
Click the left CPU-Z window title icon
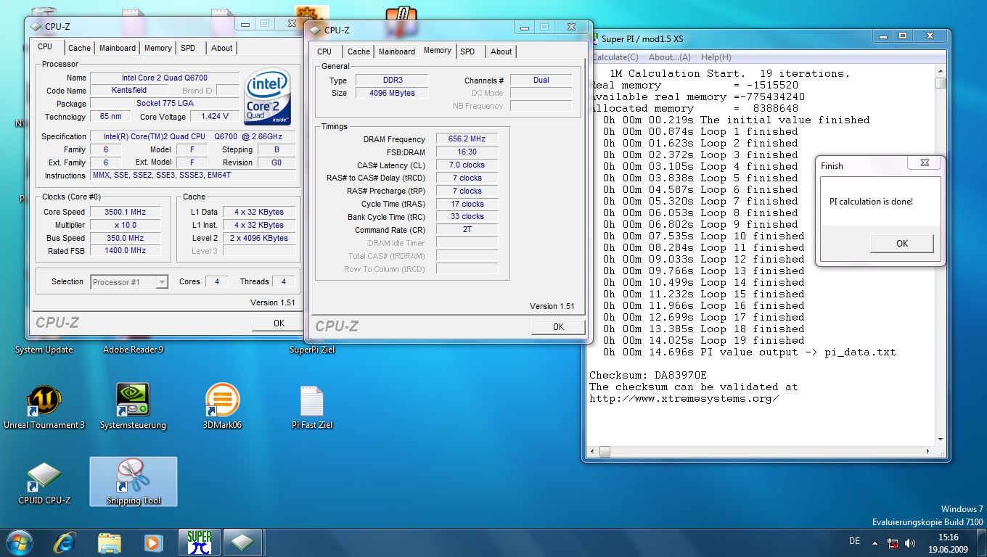pyautogui.click(x=36, y=26)
